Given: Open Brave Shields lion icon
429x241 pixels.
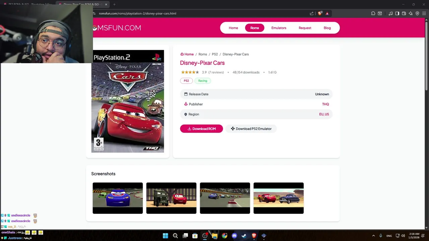Looking at the screenshot, I should pos(320,13).
